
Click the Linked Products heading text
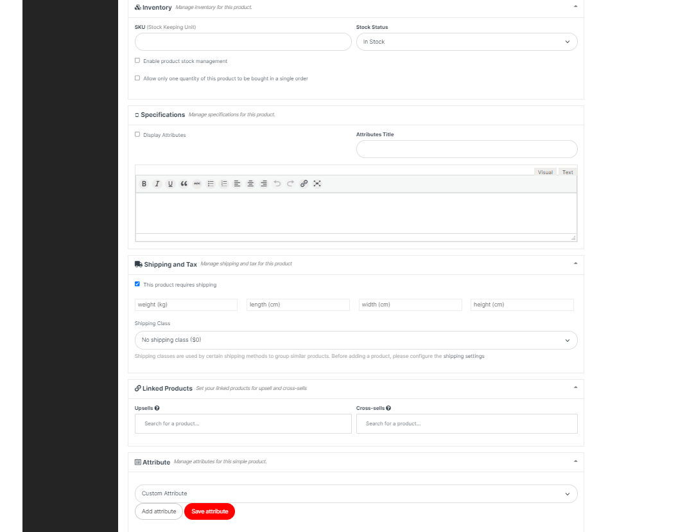point(168,388)
